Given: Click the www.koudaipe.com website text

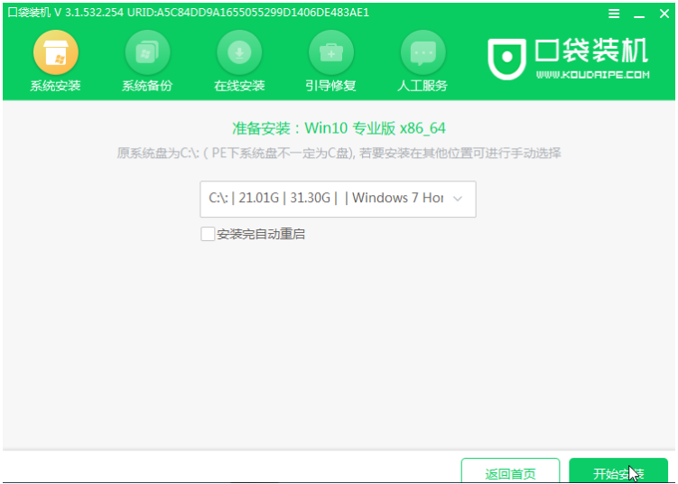Looking at the screenshot, I should (x=592, y=75).
